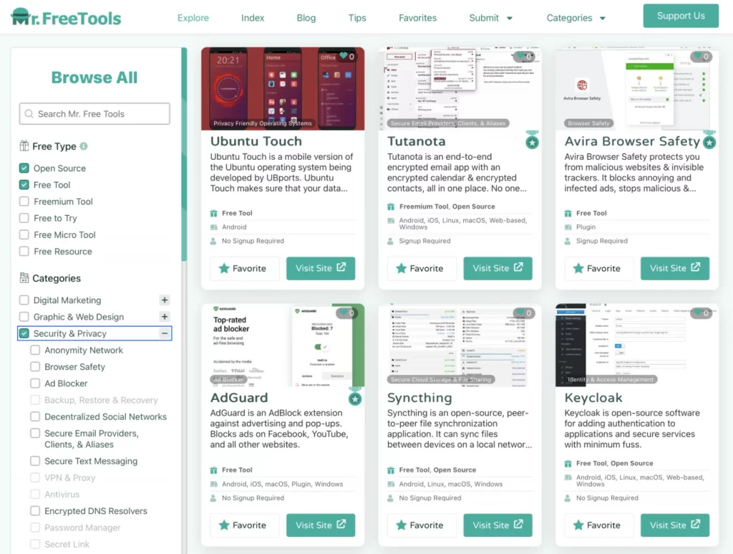733x554 pixels.
Task: Navigate to the Blog
Action: (x=306, y=18)
